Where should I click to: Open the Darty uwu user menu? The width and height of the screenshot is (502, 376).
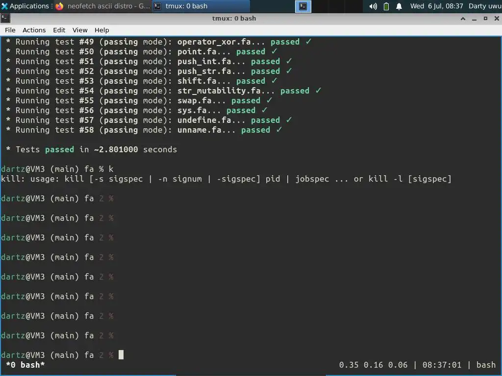[485, 6]
